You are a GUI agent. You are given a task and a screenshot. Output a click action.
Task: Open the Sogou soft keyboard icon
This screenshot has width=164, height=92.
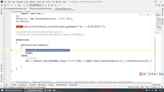[155, 74]
